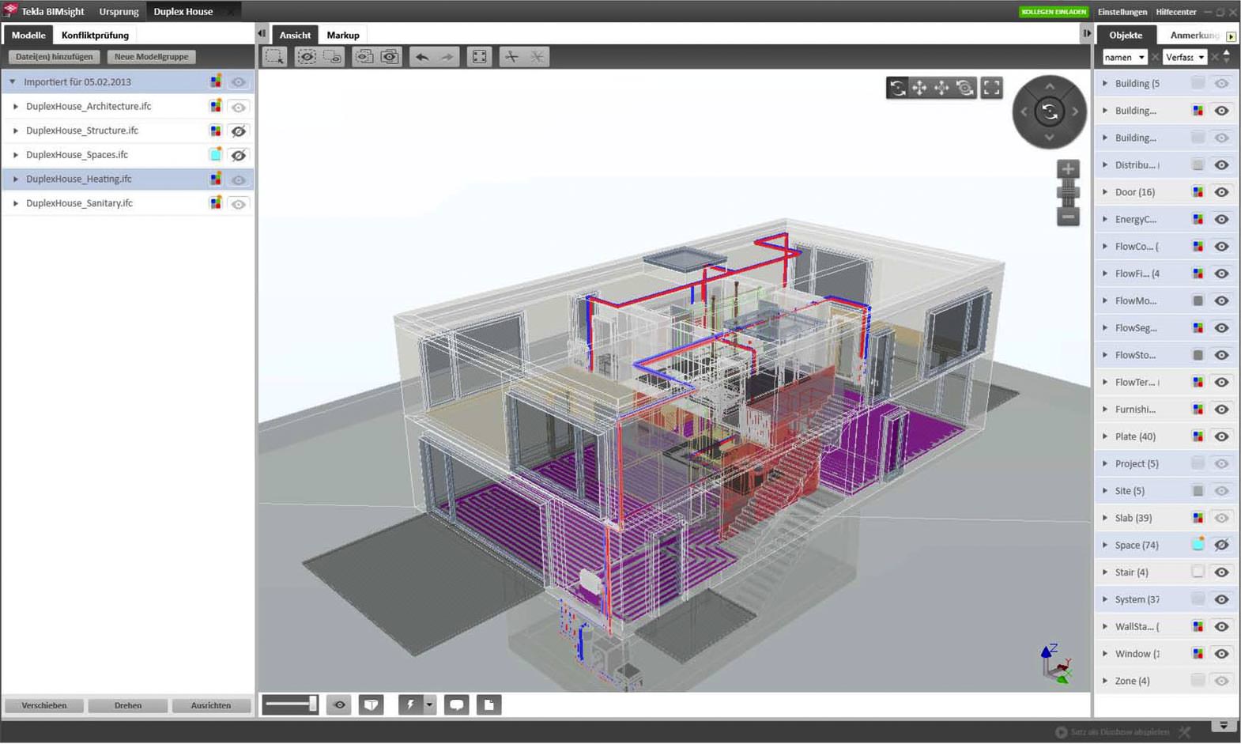This screenshot has height=744, width=1241.
Task: Click the fullscreen icon next to the navigation bar
Action: click(992, 88)
